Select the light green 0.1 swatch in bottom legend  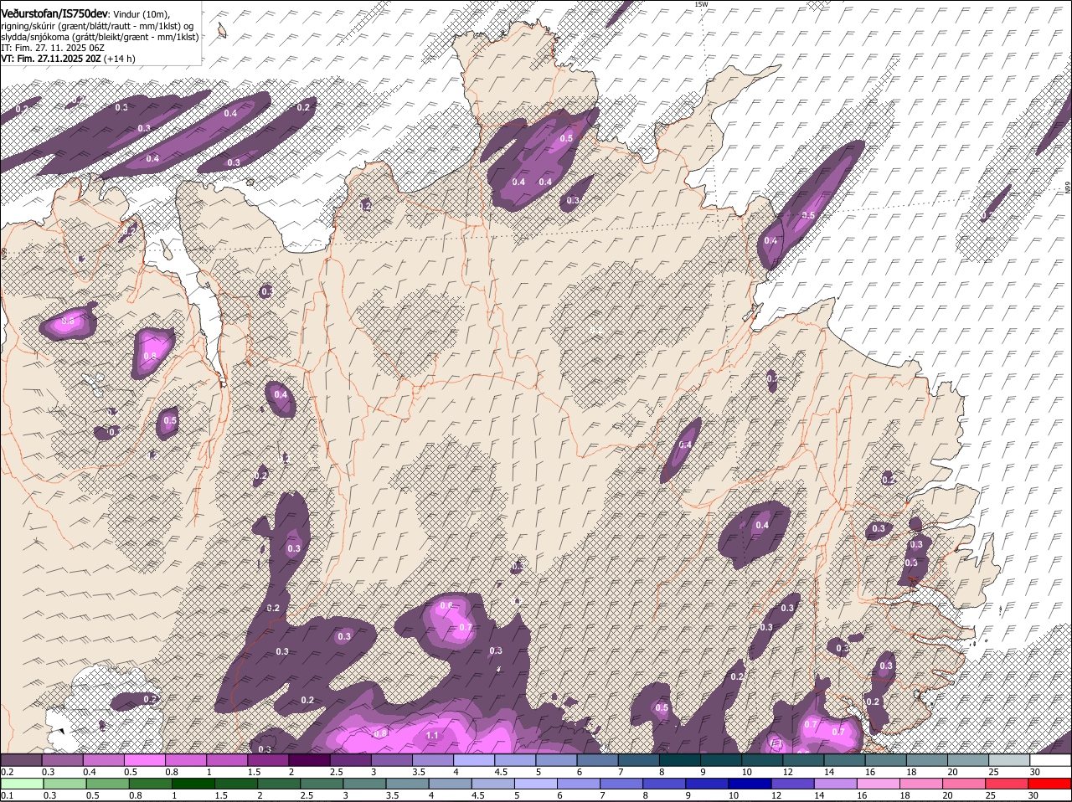click(20, 784)
